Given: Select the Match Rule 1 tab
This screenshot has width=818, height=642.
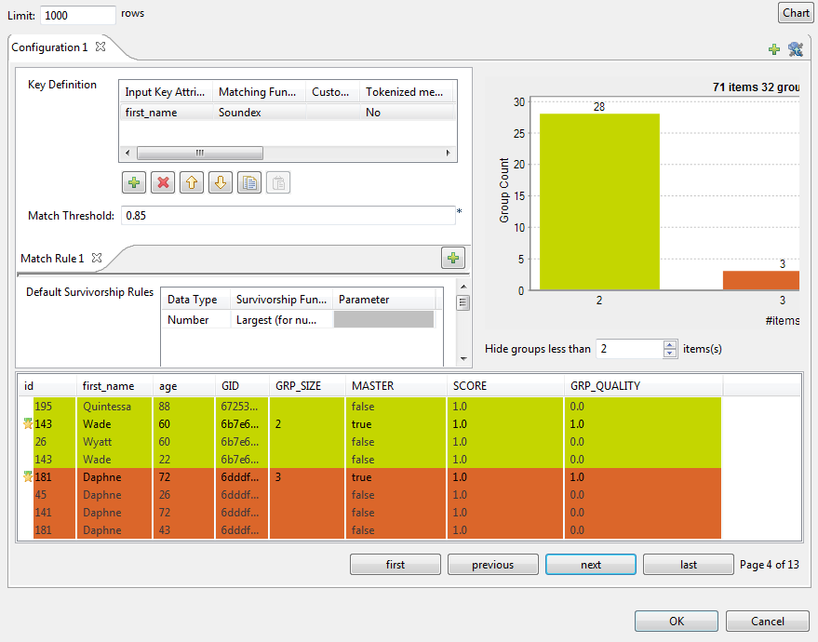Looking at the screenshot, I should coord(52,258).
